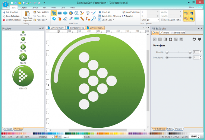Toggle the layer lock icon in status bar
The width and height of the screenshot is (205, 140).
click(x=56, y=137)
